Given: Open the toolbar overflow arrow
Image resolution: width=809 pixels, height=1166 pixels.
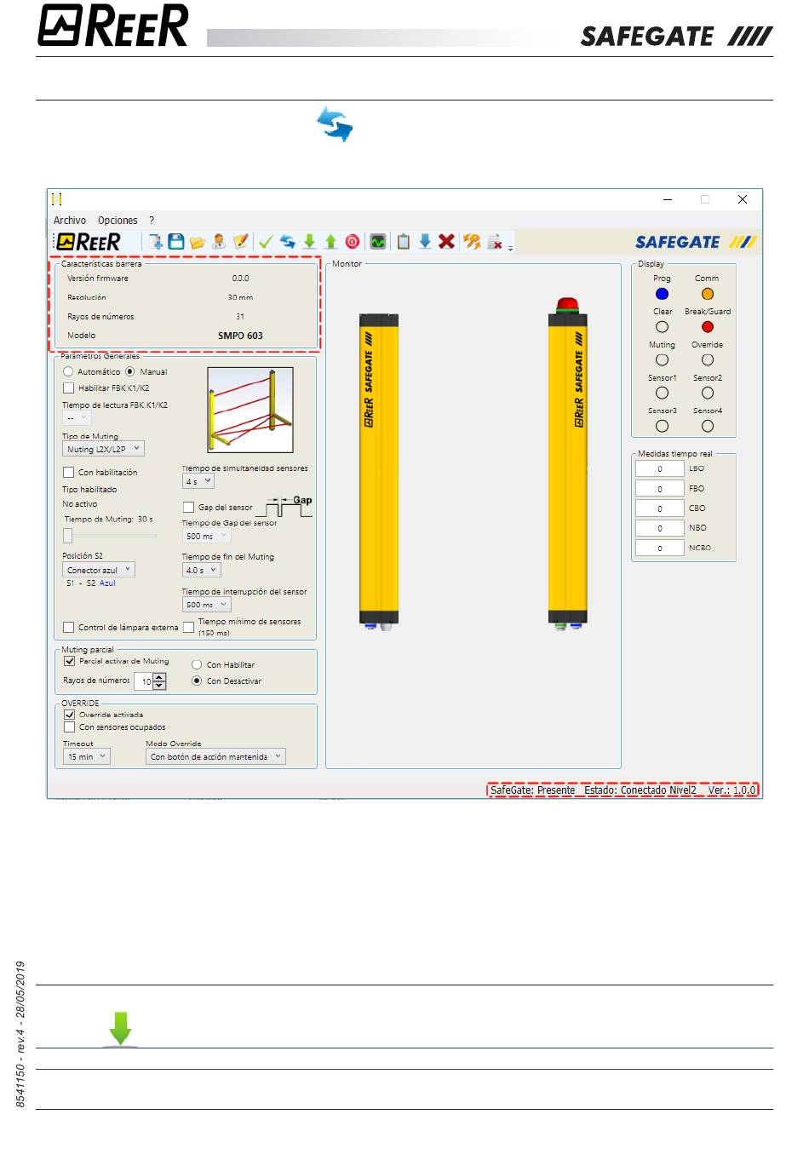Looking at the screenshot, I should pos(511,247).
